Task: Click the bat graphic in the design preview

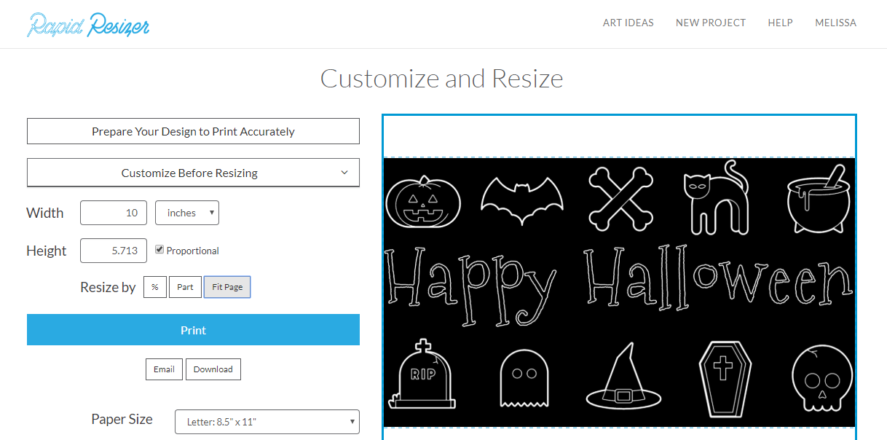Action: pos(521,198)
